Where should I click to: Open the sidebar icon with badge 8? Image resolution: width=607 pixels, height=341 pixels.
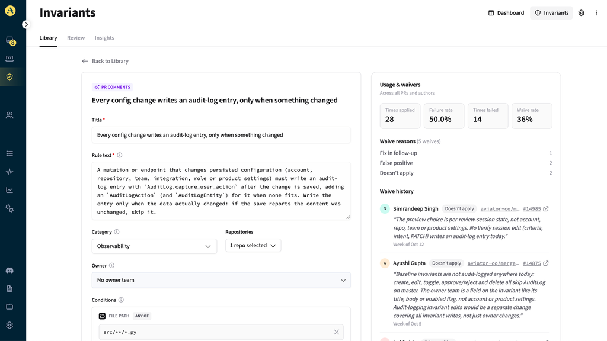[x=10, y=41]
